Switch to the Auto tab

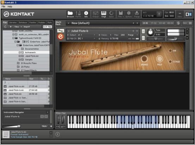(50, 23)
